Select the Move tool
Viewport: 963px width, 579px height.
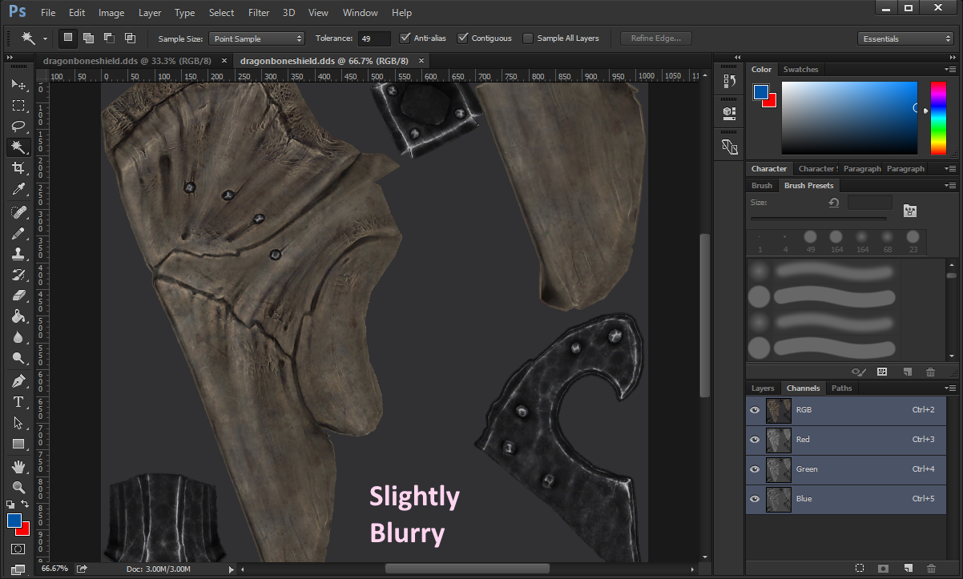coord(19,84)
